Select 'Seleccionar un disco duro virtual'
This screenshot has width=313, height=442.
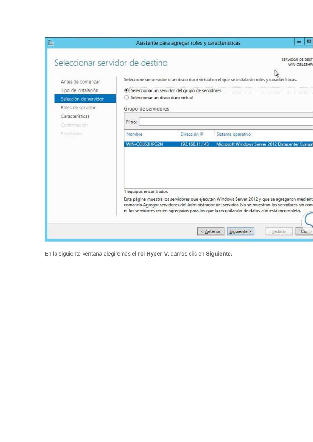(127, 97)
